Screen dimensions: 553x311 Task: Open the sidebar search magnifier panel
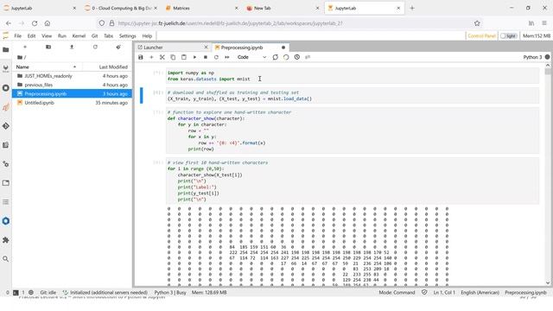[6, 259]
